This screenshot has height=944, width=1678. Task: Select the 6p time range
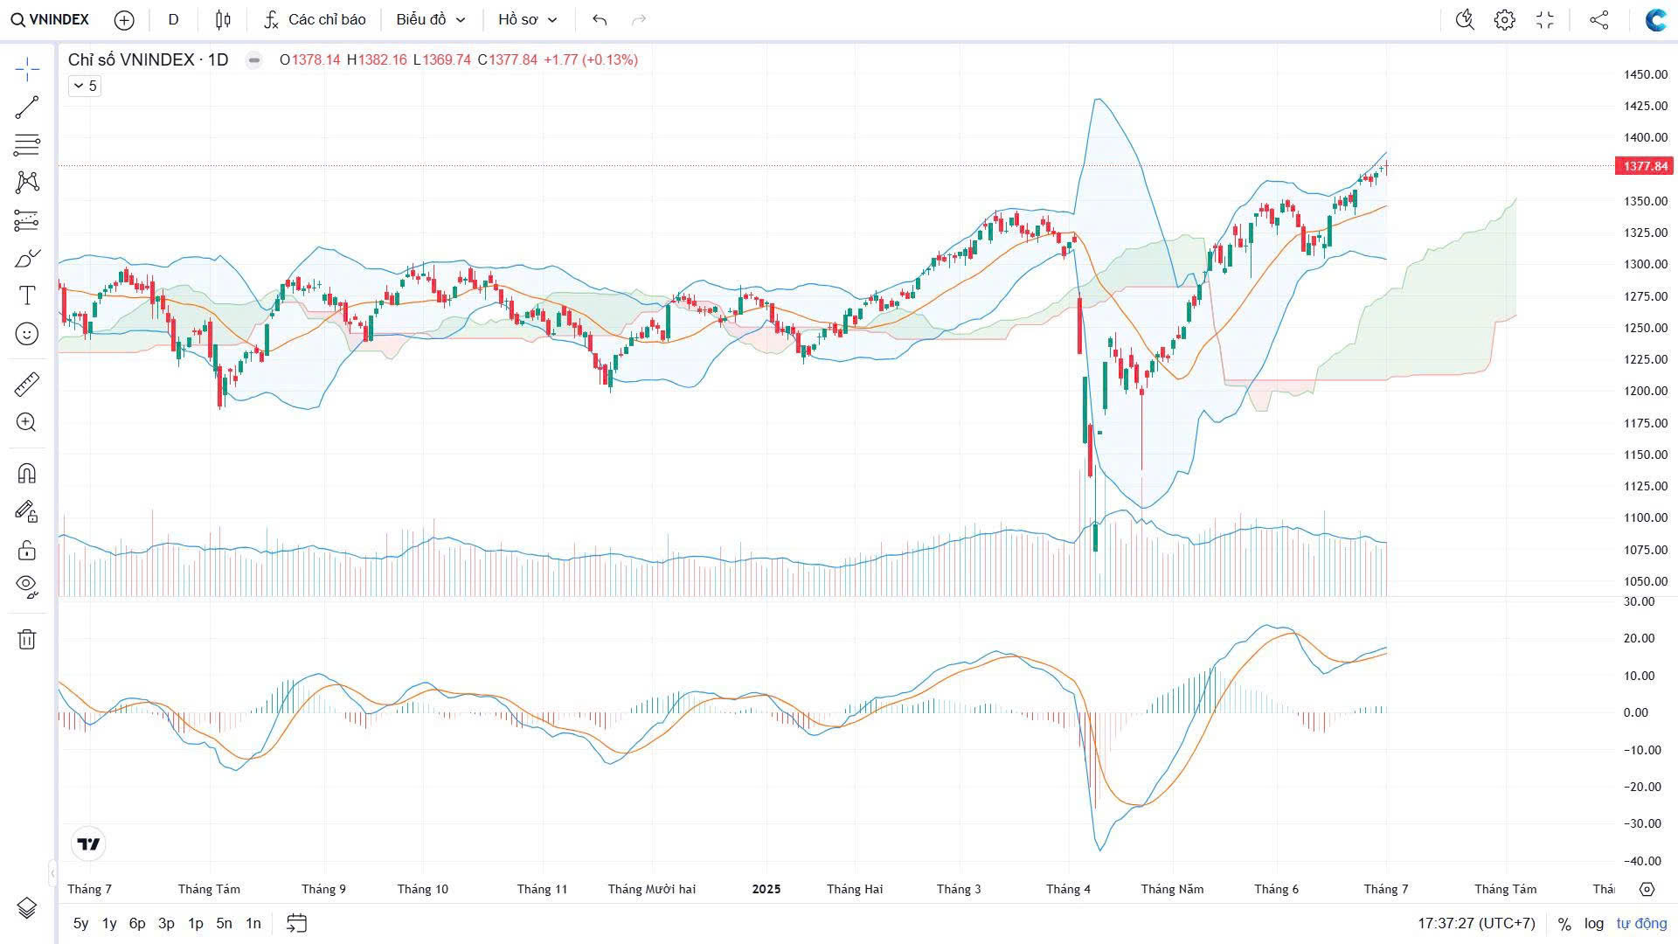(137, 923)
